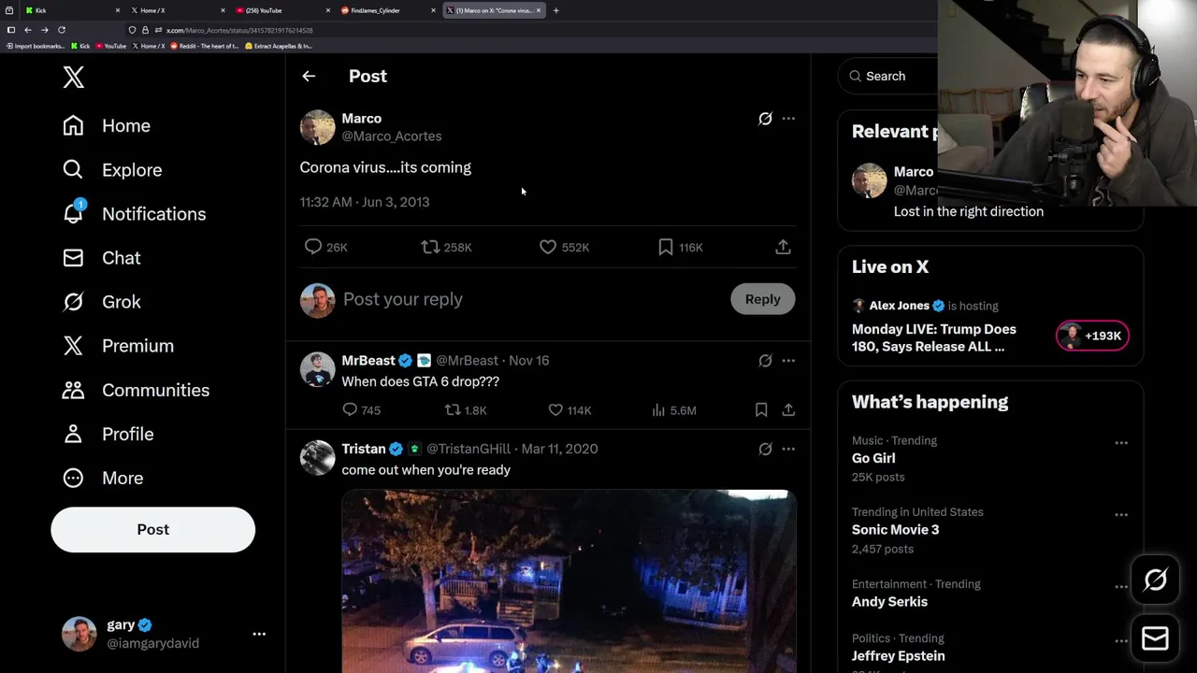Image resolution: width=1197 pixels, height=673 pixels.
Task: Share Marco's post via share icon
Action: (783, 247)
